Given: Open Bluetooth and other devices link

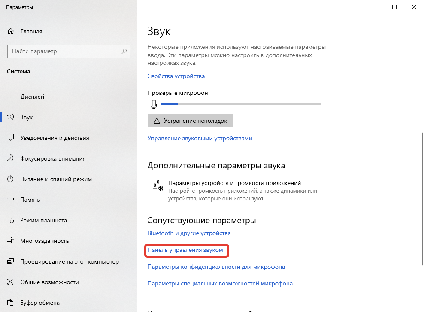Looking at the screenshot, I should tap(189, 233).
